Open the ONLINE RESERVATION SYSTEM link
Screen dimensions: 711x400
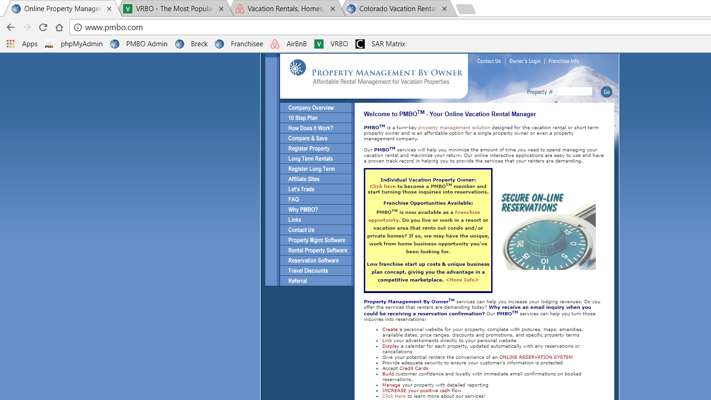coord(536,357)
